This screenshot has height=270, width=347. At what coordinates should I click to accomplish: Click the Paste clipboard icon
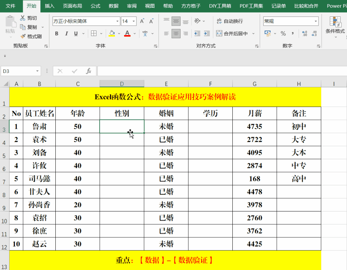click(x=11, y=21)
